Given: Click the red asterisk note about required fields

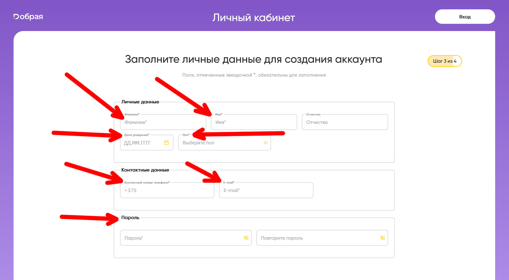Looking at the screenshot, I should click(254, 75).
